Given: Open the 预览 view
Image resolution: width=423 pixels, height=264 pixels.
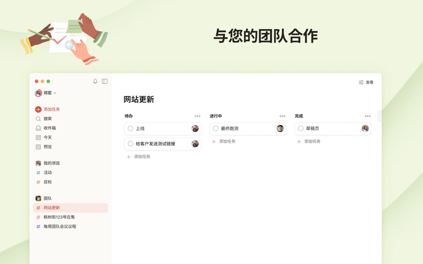Looking at the screenshot, I should pyautogui.click(x=48, y=147).
